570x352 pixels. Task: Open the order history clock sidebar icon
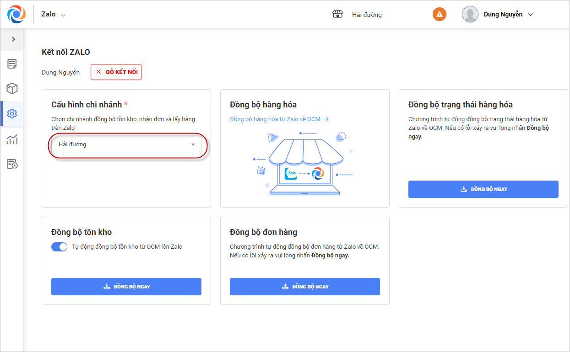[x=12, y=164]
